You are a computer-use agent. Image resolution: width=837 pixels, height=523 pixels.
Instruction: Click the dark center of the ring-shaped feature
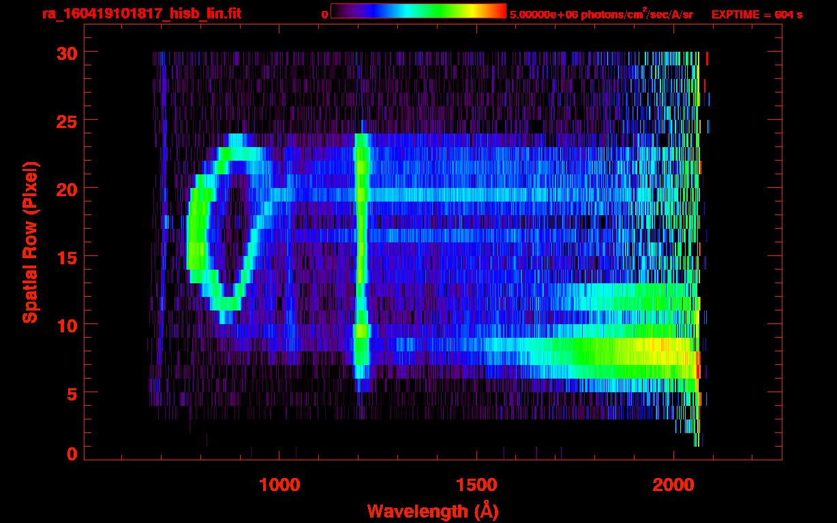pyautogui.click(x=227, y=228)
